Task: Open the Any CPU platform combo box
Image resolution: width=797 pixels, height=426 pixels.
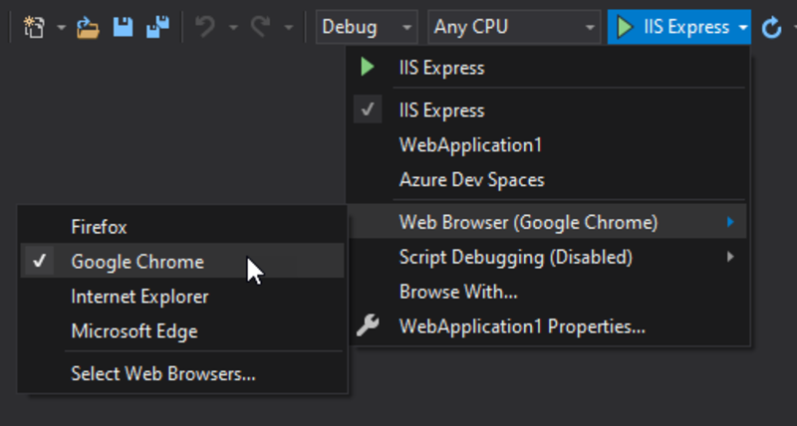Action: pyautogui.click(x=514, y=27)
